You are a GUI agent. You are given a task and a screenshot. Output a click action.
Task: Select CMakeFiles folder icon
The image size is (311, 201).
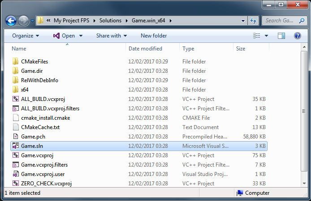(16, 61)
